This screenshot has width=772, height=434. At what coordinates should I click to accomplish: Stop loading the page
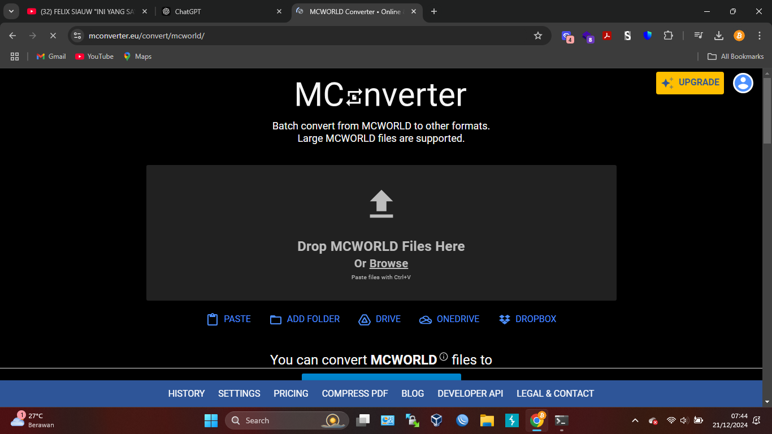coord(53,36)
